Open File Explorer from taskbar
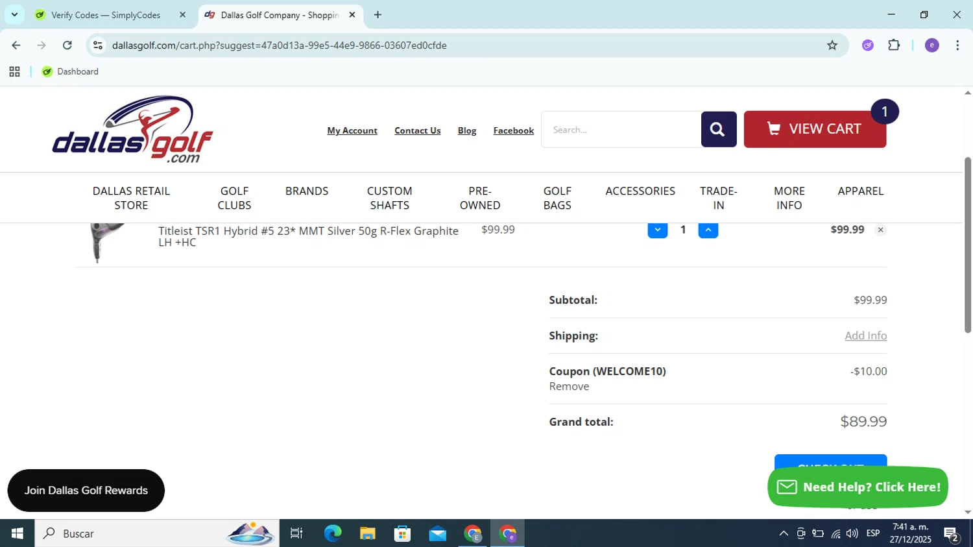 click(367, 533)
